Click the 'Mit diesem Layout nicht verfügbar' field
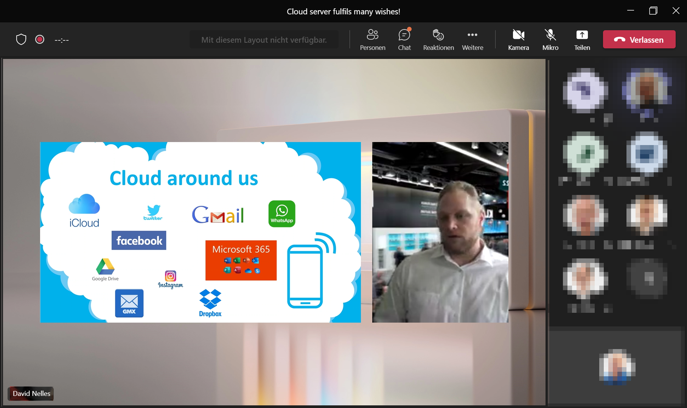The height and width of the screenshot is (408, 687). [x=264, y=40]
